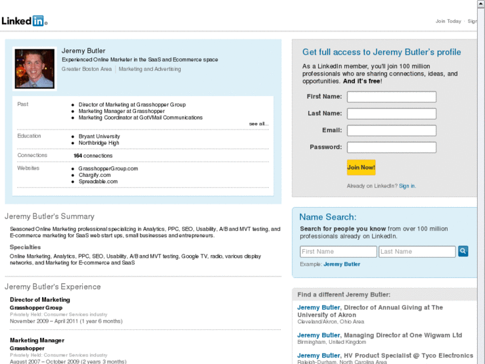Open Director of Marketing at Grasshopper Group
This screenshot has width=485, height=364.
pyautogui.click(x=132, y=105)
